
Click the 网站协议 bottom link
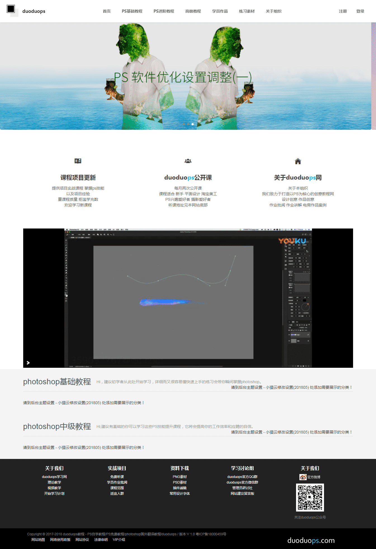[x=82, y=540]
